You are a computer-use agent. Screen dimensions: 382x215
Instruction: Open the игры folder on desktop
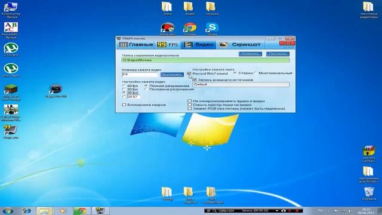[167, 8]
